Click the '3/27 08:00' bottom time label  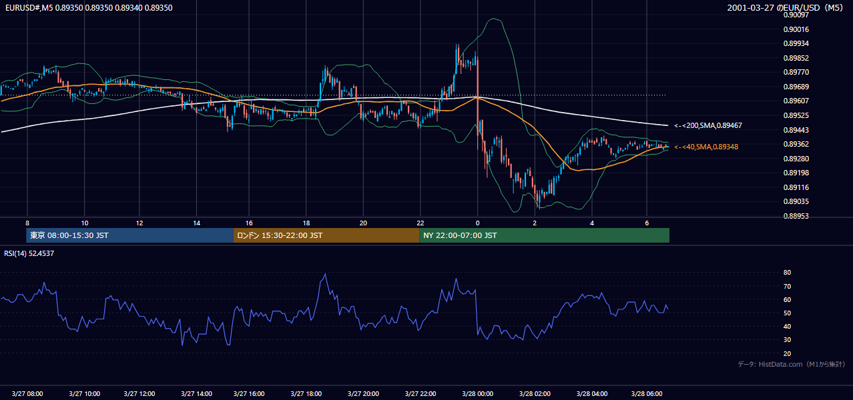point(27,394)
